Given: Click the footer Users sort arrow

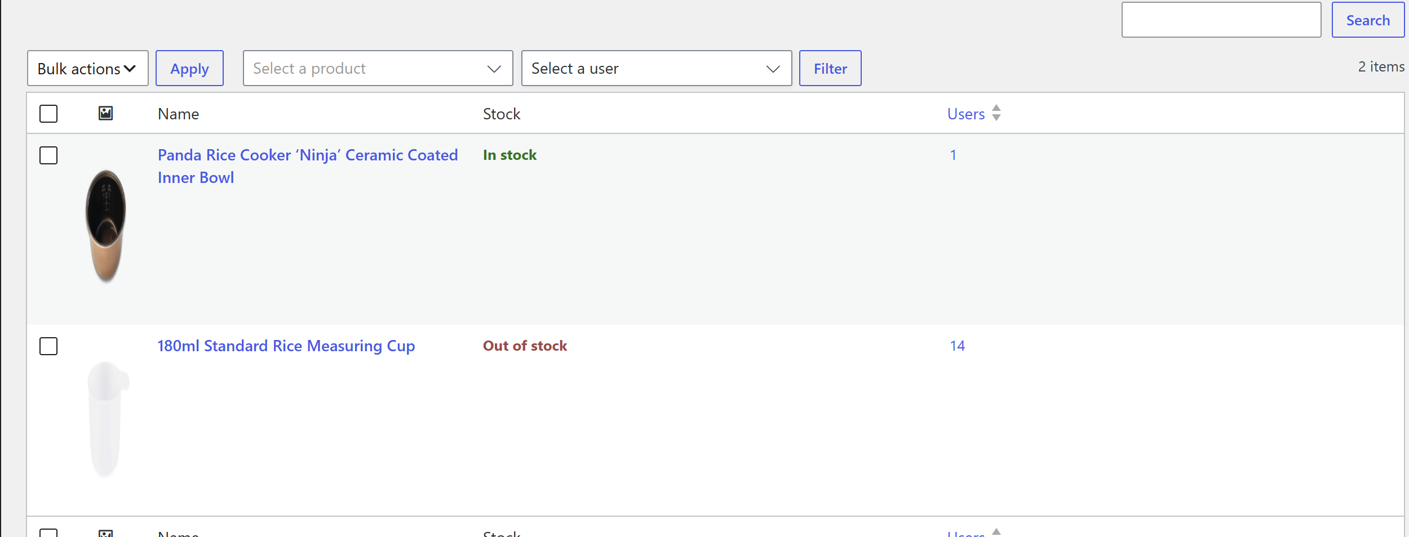Looking at the screenshot, I should click(996, 532).
